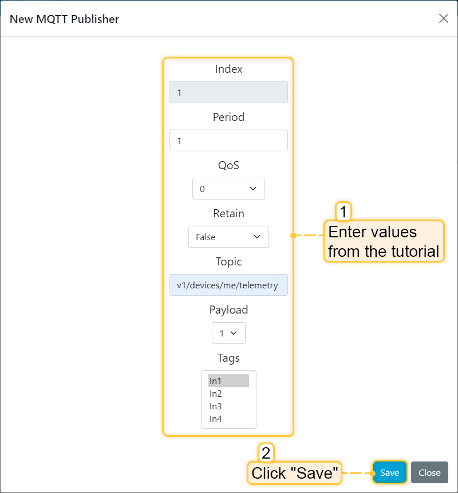Open the Payload dropdown
Viewport: 458px width, 493px height.
[228, 333]
